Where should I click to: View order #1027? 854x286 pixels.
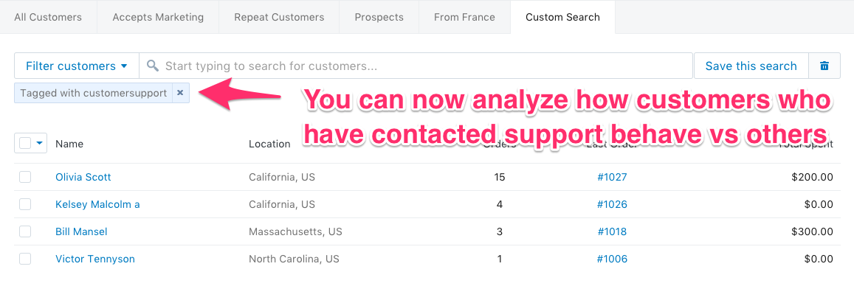pos(612,177)
